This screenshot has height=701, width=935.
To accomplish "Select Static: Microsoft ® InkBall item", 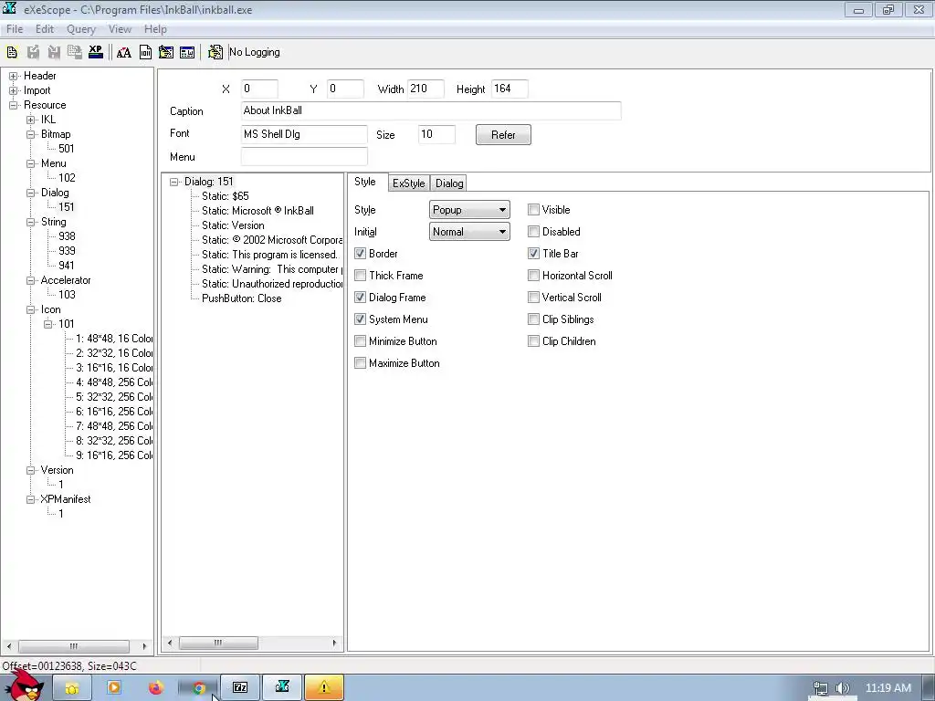I will point(257,211).
